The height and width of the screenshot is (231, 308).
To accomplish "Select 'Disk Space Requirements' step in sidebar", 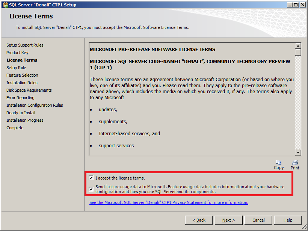I will [29, 90].
